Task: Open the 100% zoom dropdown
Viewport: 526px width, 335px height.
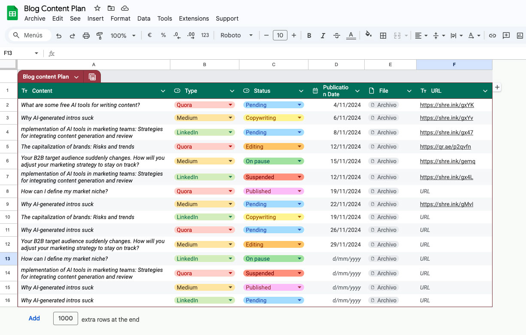Action: pyautogui.click(x=123, y=36)
